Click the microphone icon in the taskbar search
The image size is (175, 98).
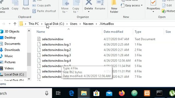[x=47, y=93]
